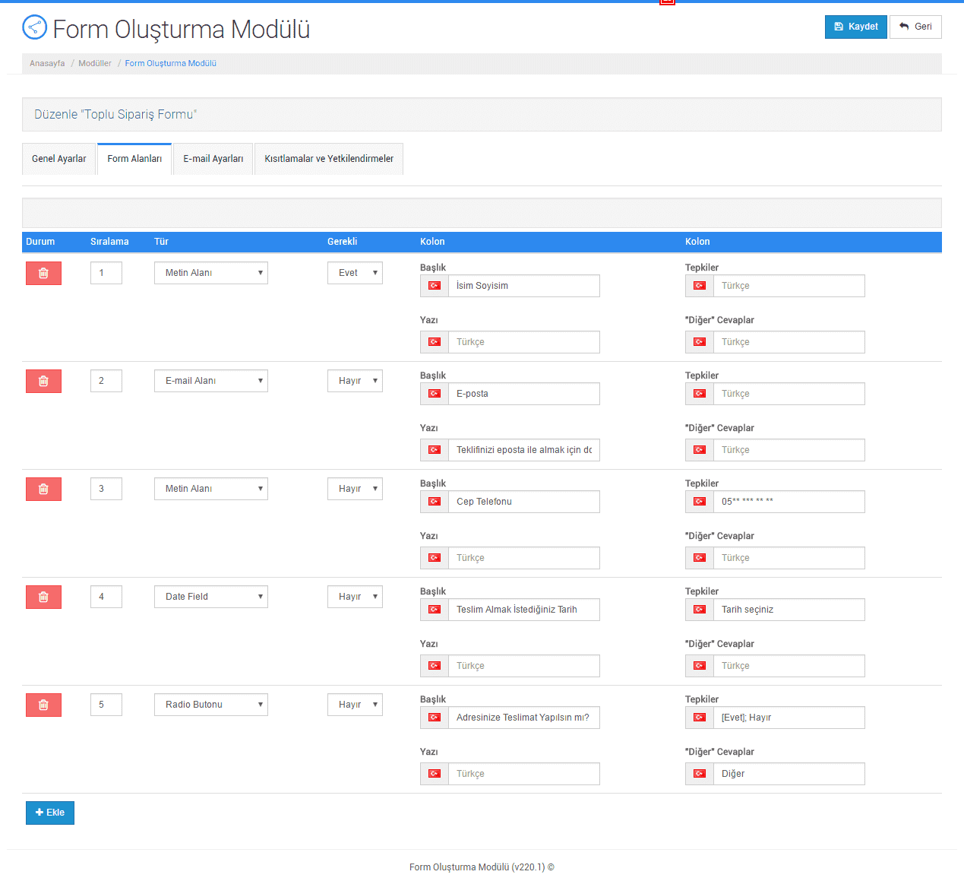
Task: Switch to the Genel Ayarlar tab
Action: coord(59,159)
